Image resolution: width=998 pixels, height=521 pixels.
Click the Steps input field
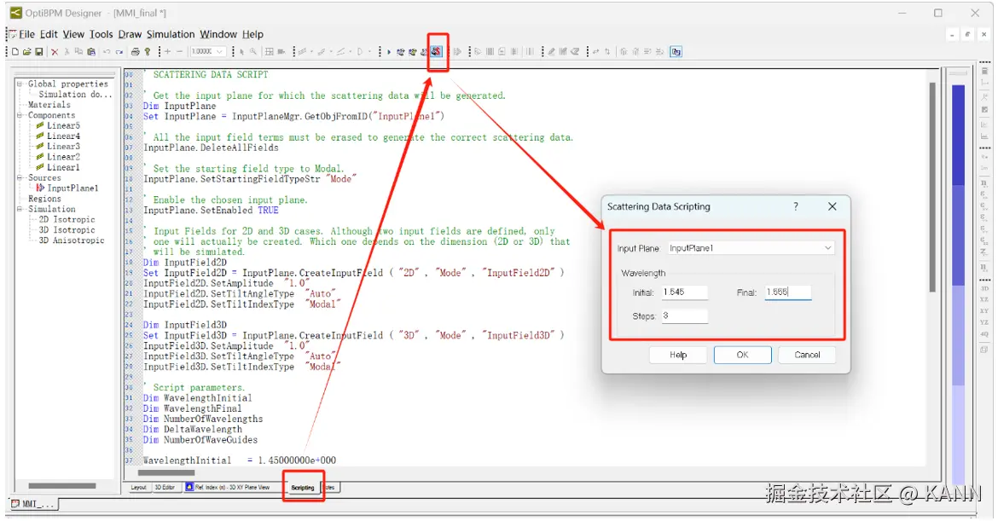point(684,315)
